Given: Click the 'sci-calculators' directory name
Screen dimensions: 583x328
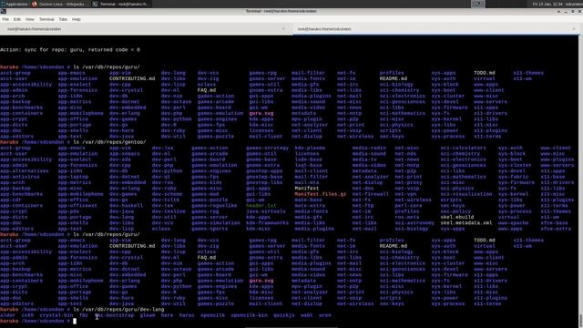Looking at the screenshot, I should [x=464, y=148].
